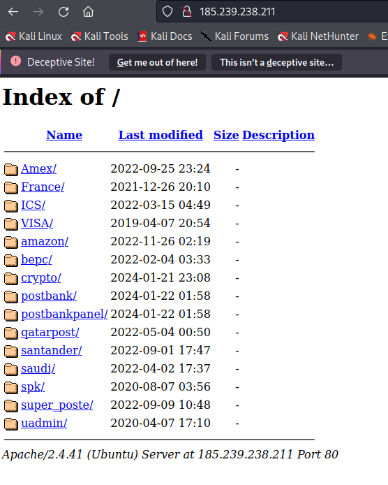388x485 pixels.
Task: Click the Apache/2.4.41 server footer text
Action: point(170,454)
